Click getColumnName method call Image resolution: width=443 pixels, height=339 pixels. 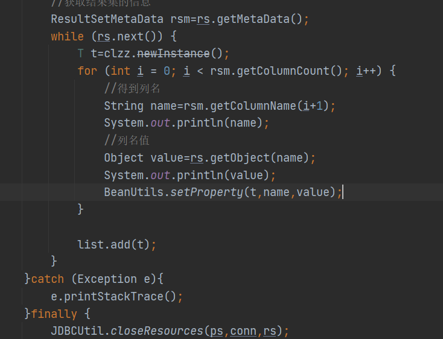tap(253, 106)
